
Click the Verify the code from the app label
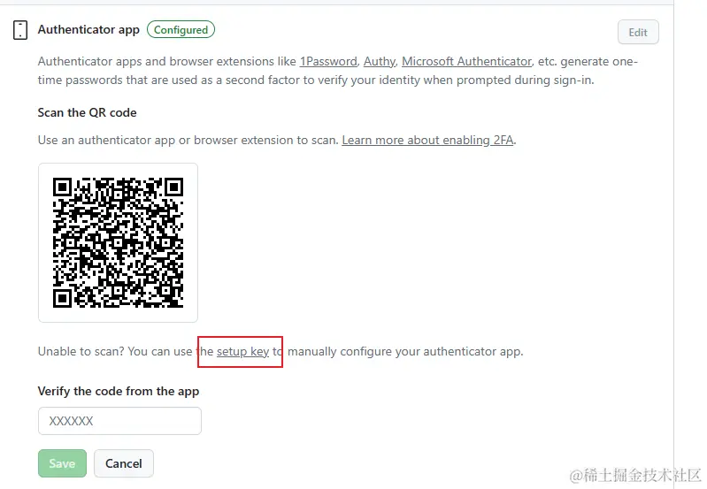coord(119,391)
